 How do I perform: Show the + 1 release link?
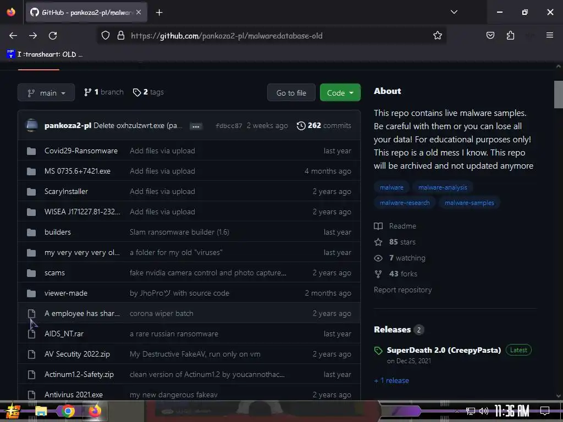391,380
